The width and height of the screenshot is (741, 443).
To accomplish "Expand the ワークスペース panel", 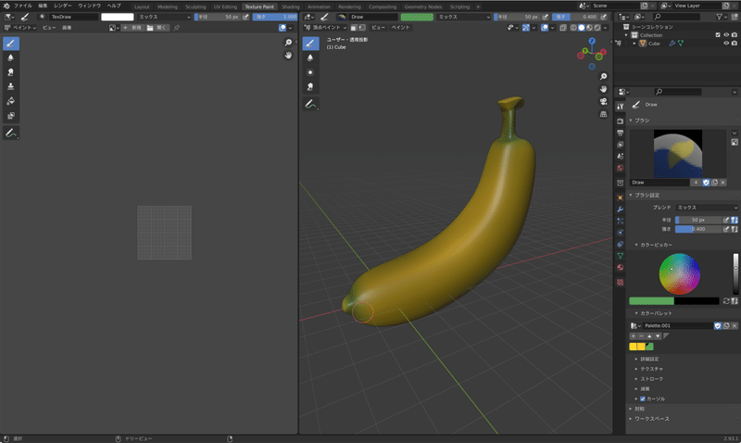I will click(651, 418).
